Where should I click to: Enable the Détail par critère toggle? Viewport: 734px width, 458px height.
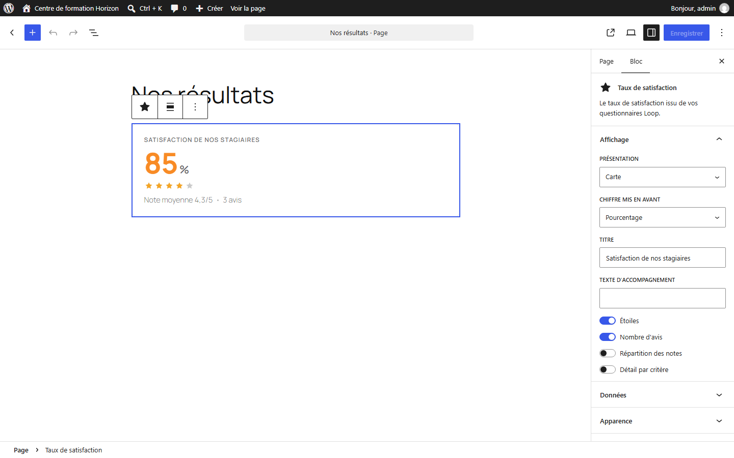608,369
